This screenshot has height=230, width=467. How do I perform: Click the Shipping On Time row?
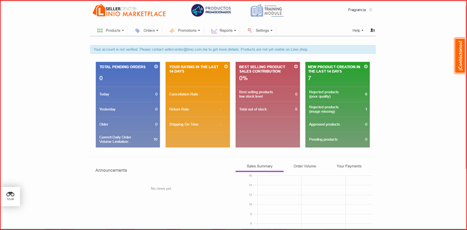click(x=197, y=125)
